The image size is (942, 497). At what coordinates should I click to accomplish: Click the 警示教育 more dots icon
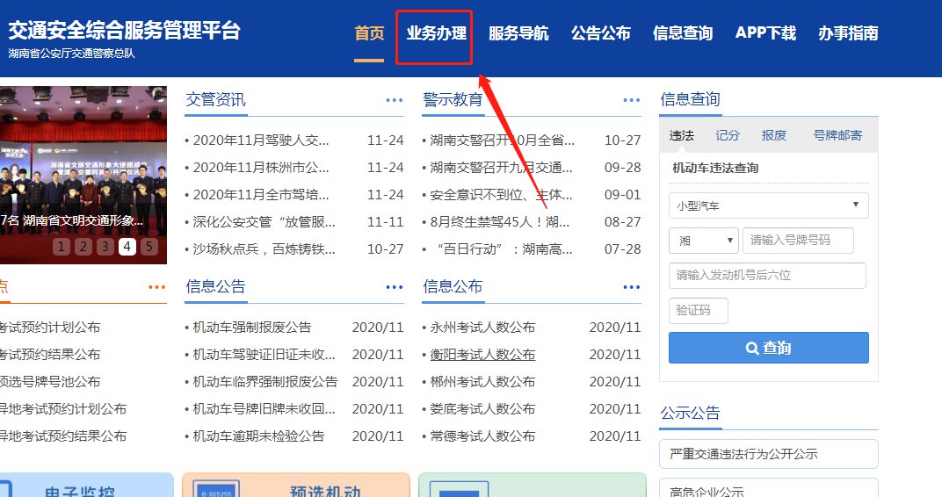pyautogui.click(x=632, y=100)
